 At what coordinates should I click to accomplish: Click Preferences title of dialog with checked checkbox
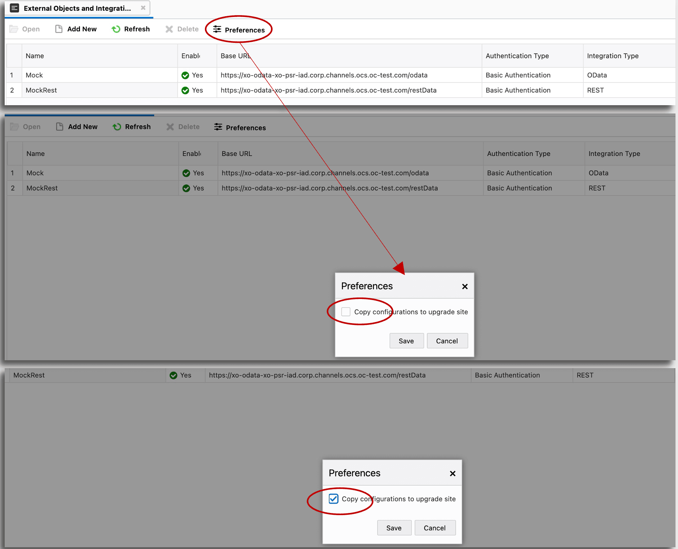[x=354, y=473]
